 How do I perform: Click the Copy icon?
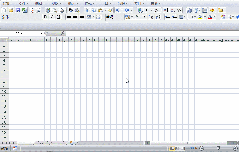click(x=94, y=10)
